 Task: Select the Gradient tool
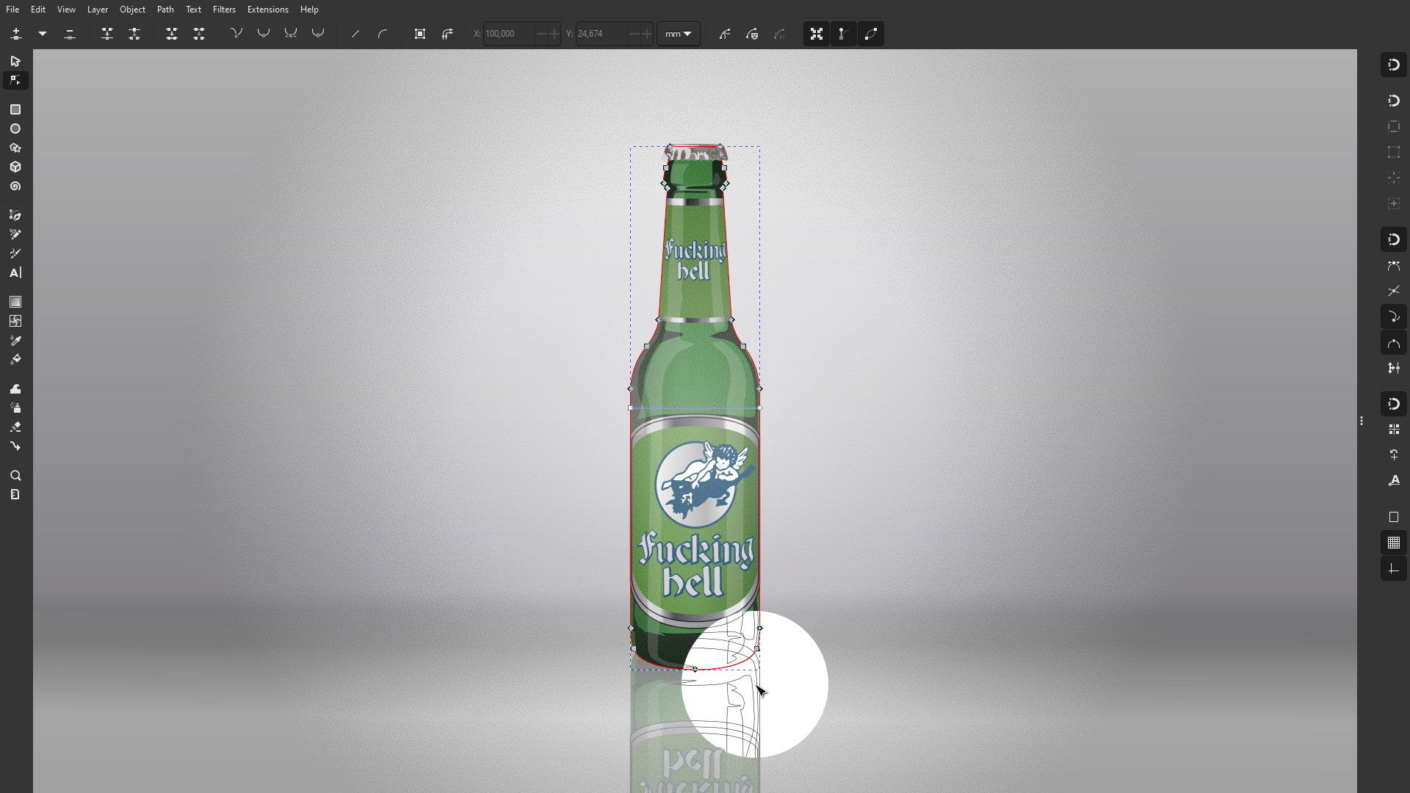click(15, 302)
